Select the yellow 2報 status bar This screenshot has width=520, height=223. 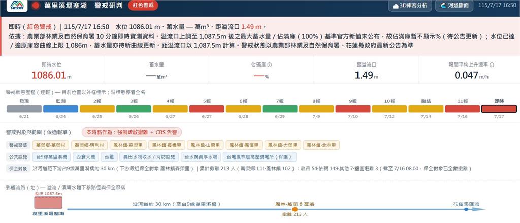[x=97, y=109]
